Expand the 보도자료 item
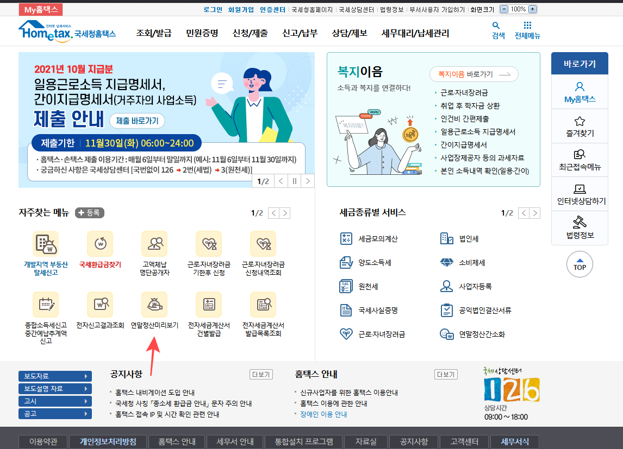 (55, 376)
